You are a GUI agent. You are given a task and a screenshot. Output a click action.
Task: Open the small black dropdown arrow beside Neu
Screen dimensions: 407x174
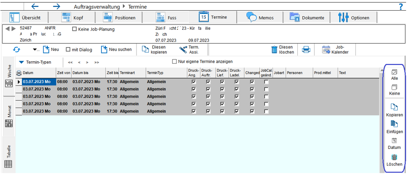(35, 50)
